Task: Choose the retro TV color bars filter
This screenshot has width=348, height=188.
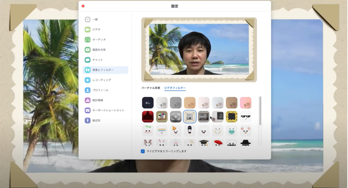Action: [162, 117]
